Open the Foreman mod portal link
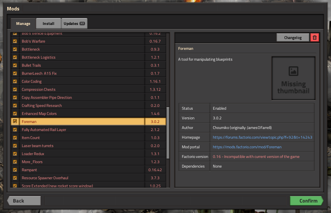Viewport: 331px width, 213px height. pyautogui.click(x=247, y=147)
